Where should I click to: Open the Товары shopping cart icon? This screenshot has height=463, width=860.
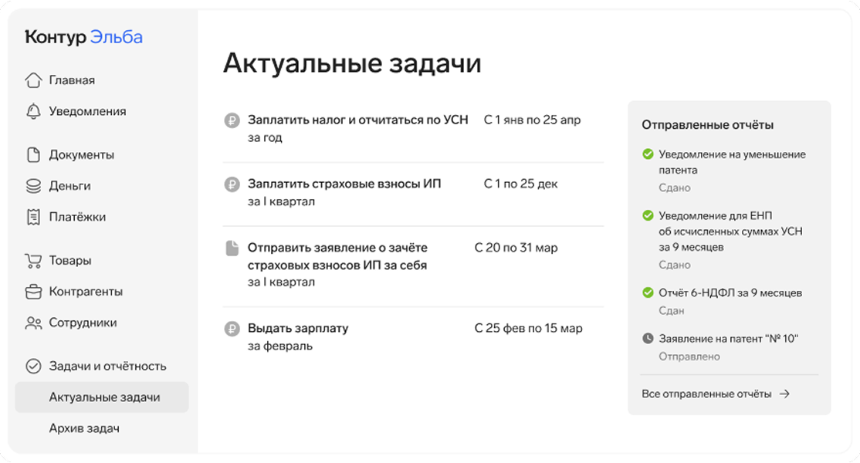[x=31, y=260]
